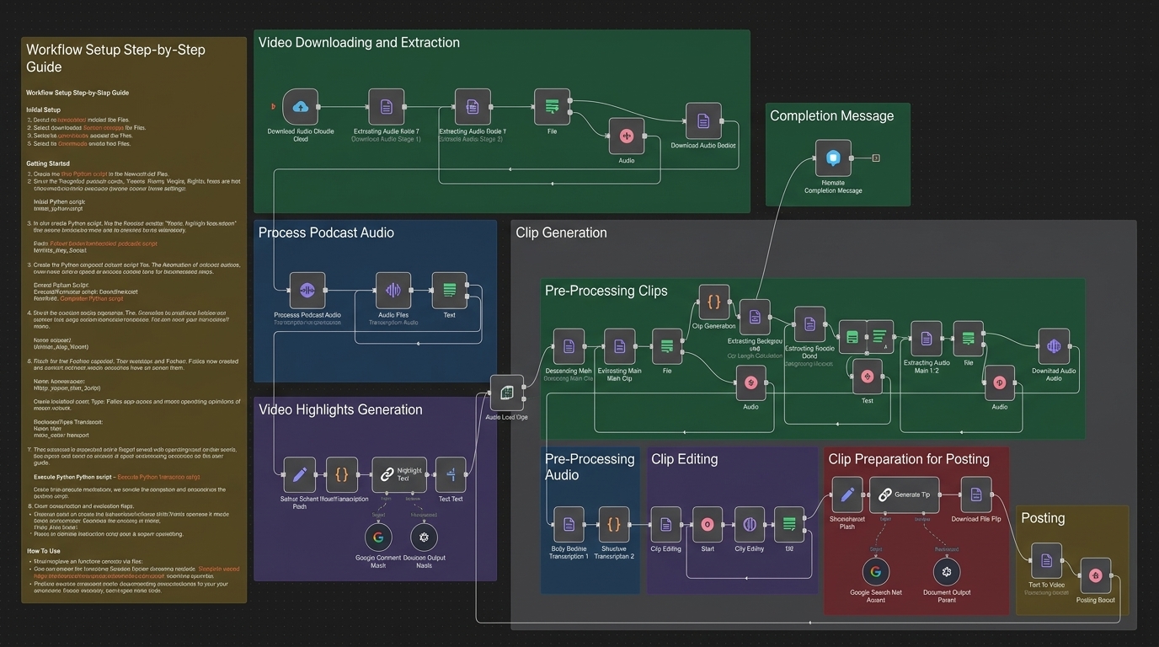Click the Text Text node
1159x647 pixels.
(451, 475)
